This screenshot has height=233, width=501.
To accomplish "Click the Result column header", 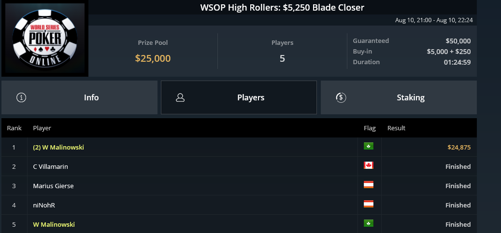I will pyautogui.click(x=396, y=128).
